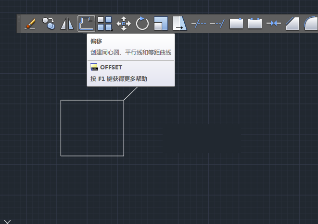This screenshot has height=224, width=318.
Task: Choose the Extend tool
Action: tap(217, 23)
